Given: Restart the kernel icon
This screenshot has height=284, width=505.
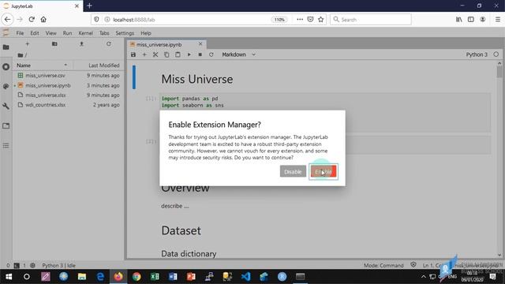Looking at the screenshot, I should coord(211,54).
